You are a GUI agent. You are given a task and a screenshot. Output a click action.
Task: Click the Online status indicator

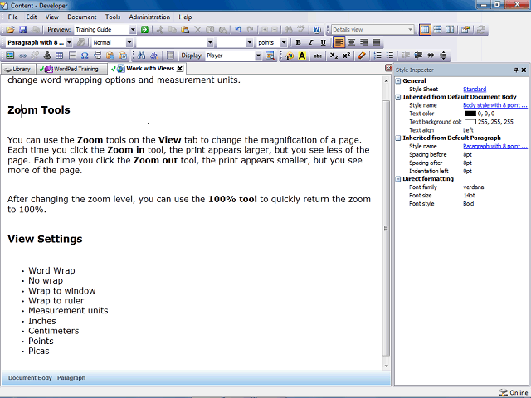514,392
